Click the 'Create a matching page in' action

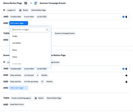[21, 98]
